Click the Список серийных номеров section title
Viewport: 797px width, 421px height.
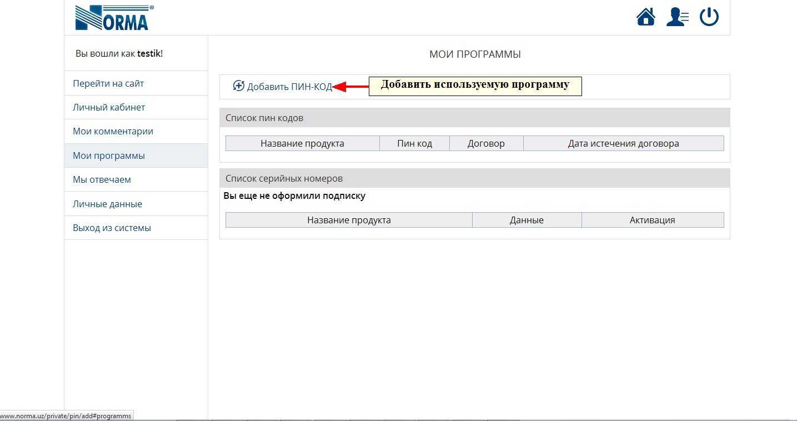click(284, 178)
